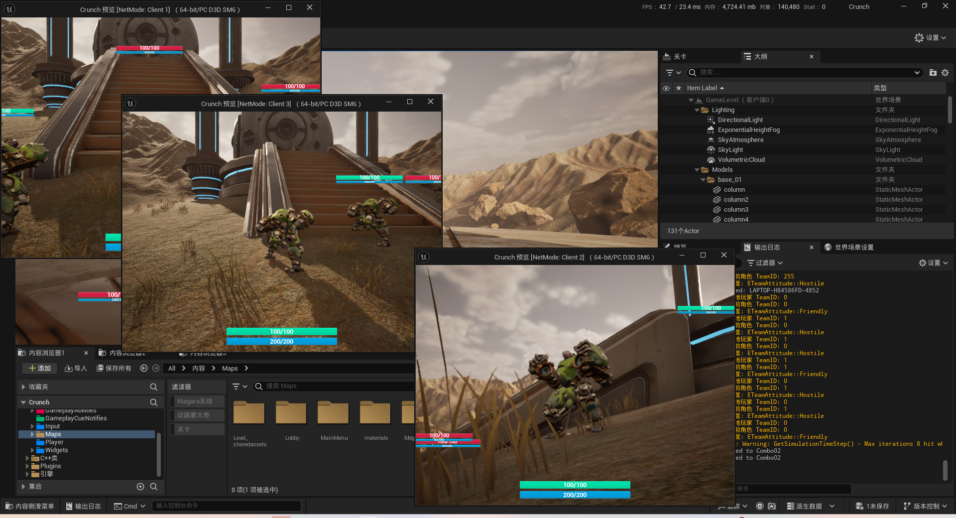This screenshot has height=518, width=956.
Task: Go back in content browser history
Action: pos(144,369)
